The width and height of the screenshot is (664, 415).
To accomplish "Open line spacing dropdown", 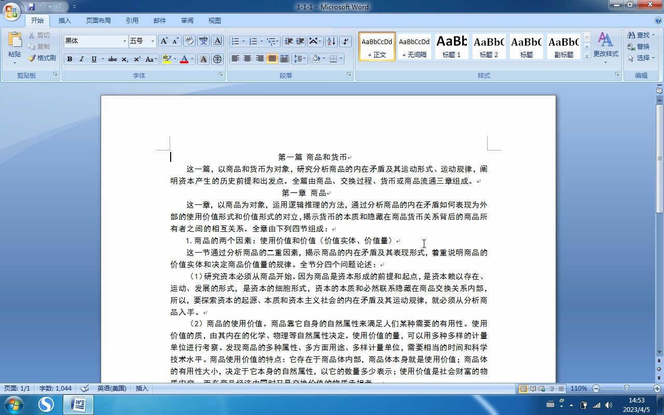I will 305,59.
